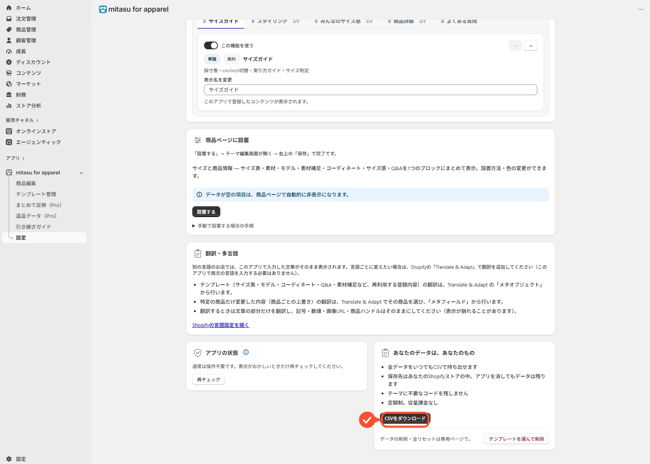The image size is (650, 464).
Task: Open the bottom-left 設定 gear
Action: coord(9,459)
